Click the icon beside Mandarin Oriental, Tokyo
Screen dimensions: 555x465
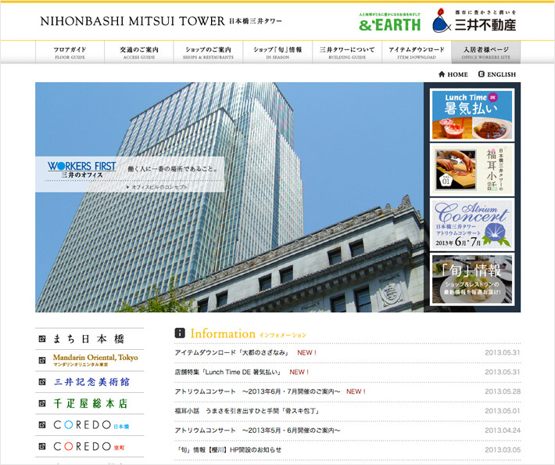point(42,360)
